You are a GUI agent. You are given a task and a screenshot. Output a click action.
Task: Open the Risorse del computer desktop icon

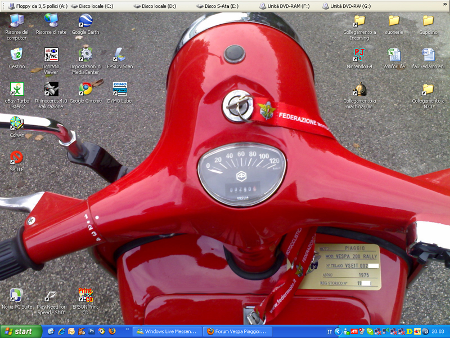(x=17, y=26)
